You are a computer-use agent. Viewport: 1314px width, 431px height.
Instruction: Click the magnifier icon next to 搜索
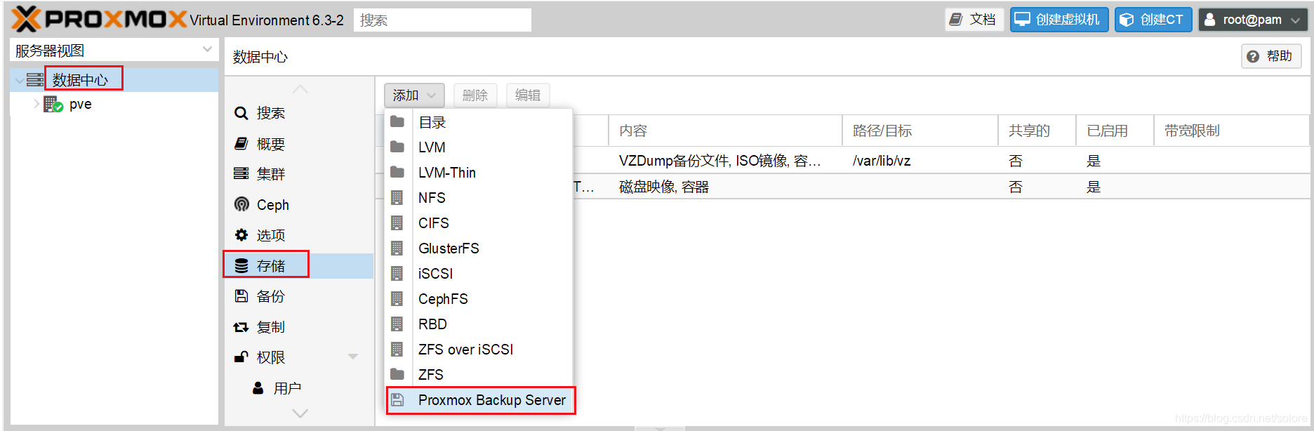pos(241,113)
